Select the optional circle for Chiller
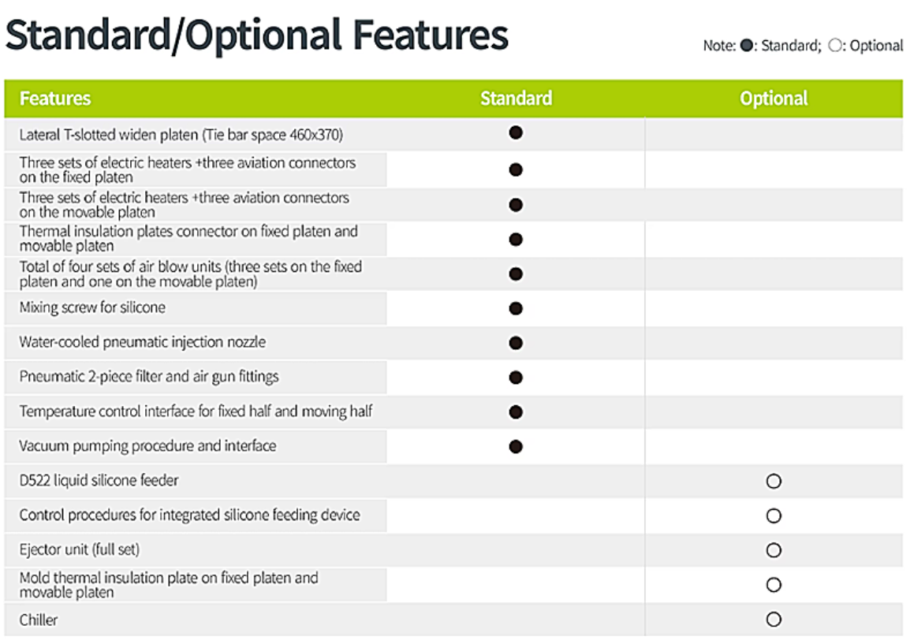Image resolution: width=910 pixels, height=644 pixels. point(774,620)
